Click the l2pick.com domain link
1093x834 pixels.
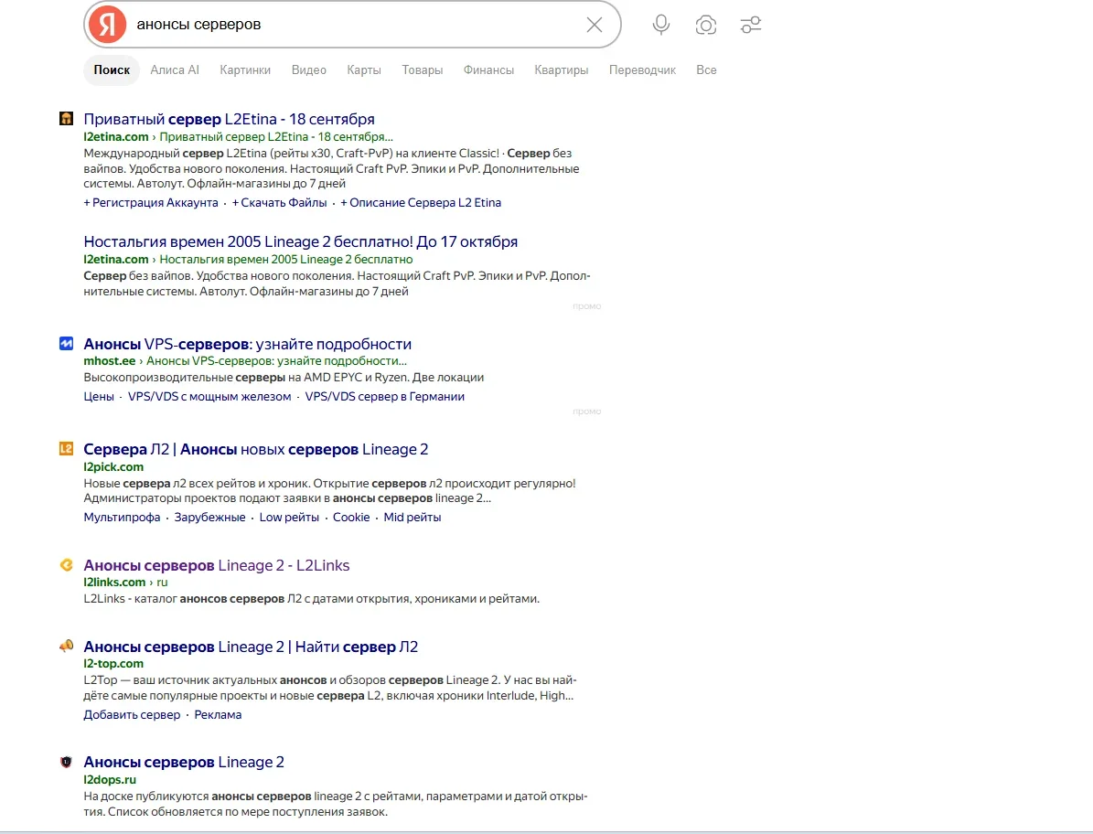click(113, 466)
